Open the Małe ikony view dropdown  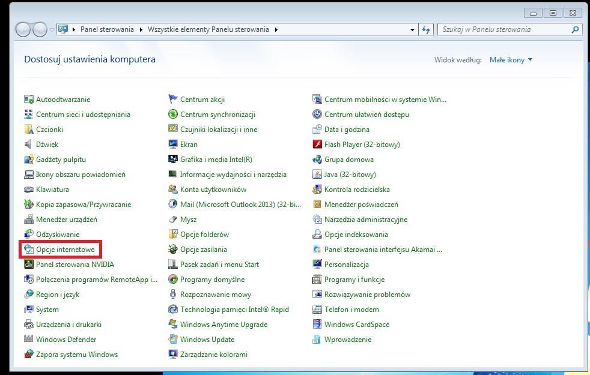pyautogui.click(x=511, y=60)
